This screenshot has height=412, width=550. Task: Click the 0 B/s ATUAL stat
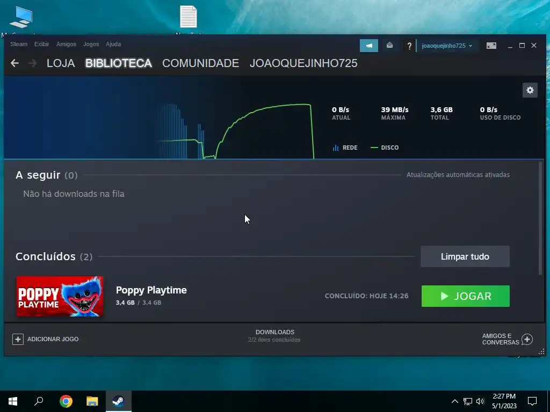[341, 113]
